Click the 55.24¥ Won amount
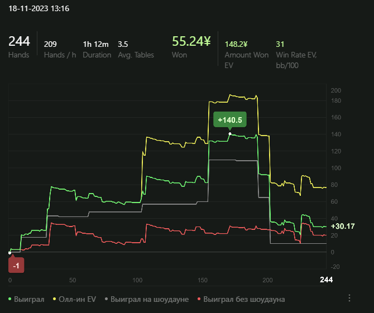Viewport: 374px width, 313px height. (191, 41)
